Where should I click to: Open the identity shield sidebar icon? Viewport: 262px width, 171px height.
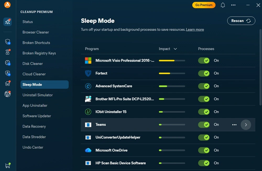pos(8,73)
